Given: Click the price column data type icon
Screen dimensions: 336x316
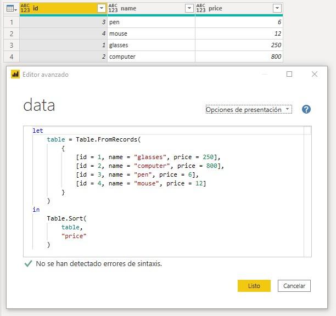Looking at the screenshot, I should point(201,8).
